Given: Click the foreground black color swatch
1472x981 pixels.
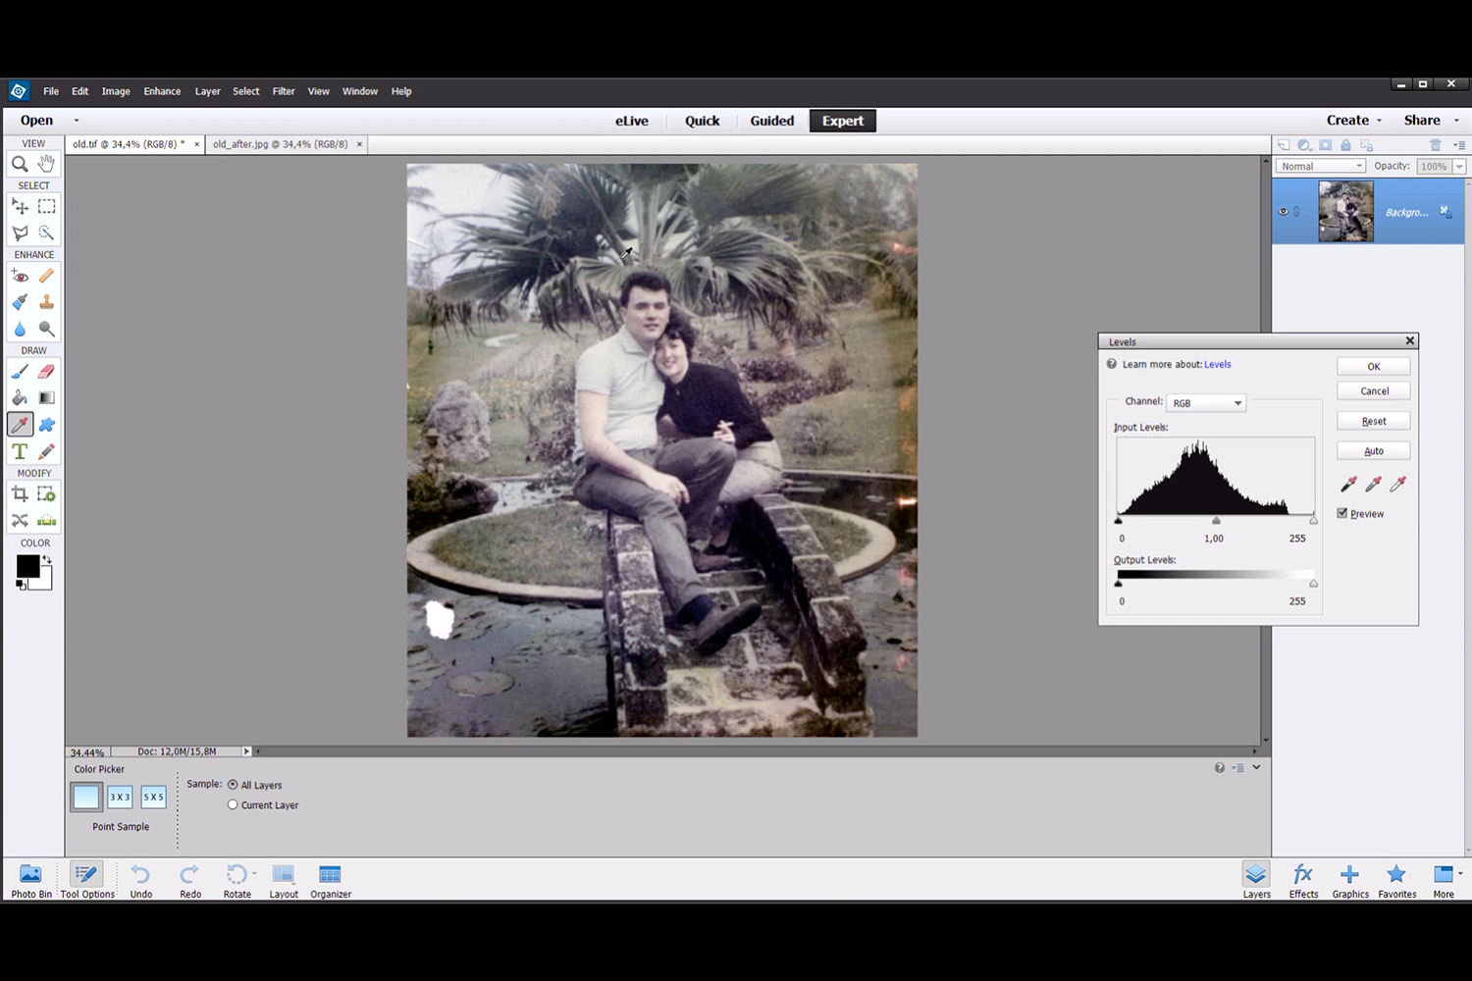Looking at the screenshot, I should pos(27,566).
